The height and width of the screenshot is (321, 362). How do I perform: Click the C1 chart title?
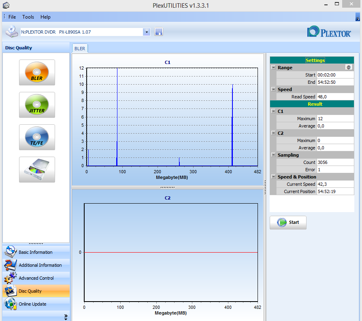tap(167, 62)
